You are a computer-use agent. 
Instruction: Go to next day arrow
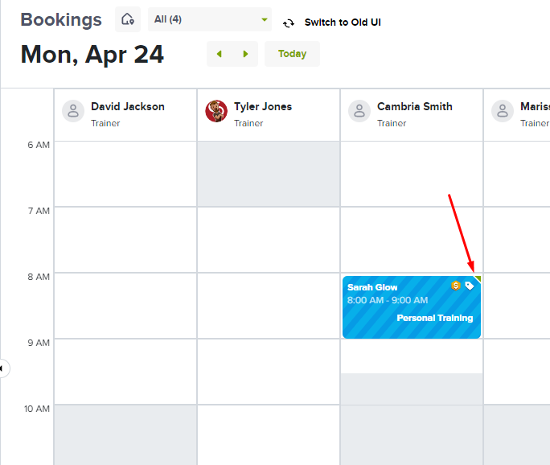(x=245, y=54)
